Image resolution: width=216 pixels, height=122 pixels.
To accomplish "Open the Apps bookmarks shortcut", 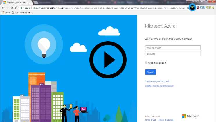I will 6,12.
